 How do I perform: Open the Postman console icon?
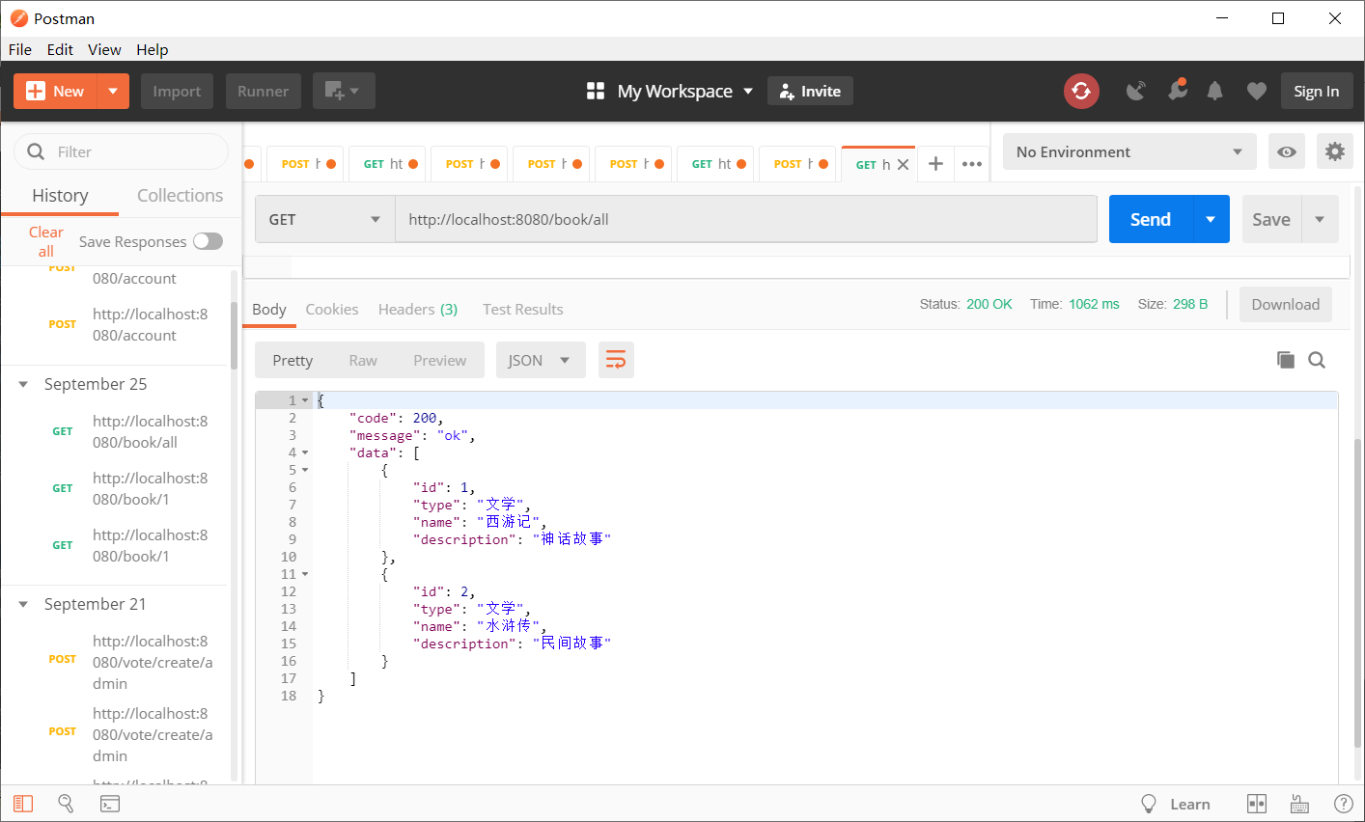point(110,804)
